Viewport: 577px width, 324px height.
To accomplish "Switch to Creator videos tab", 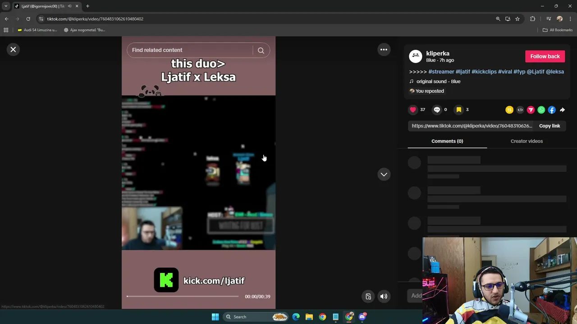I will click(x=527, y=141).
